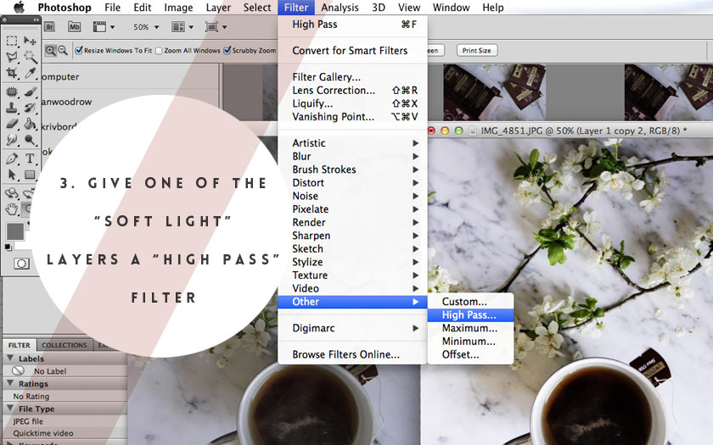Select the Rectangular Marquee tool
The width and height of the screenshot is (713, 445).
(x=12, y=42)
